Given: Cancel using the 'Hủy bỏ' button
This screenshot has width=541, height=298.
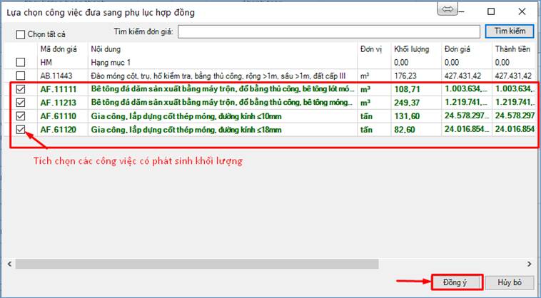Looking at the screenshot, I should (x=510, y=282).
